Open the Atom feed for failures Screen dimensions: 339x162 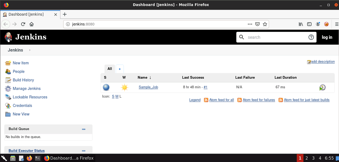click(259, 100)
